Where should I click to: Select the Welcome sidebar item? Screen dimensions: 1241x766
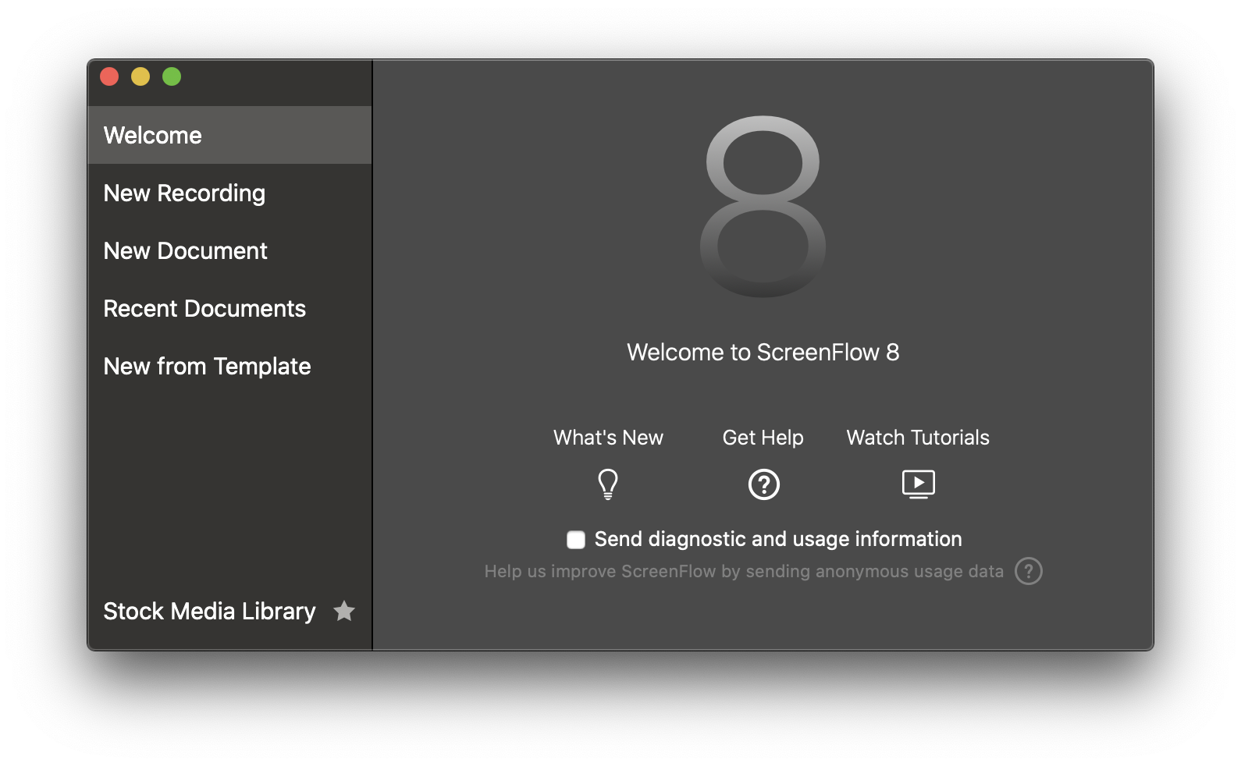tap(230, 135)
